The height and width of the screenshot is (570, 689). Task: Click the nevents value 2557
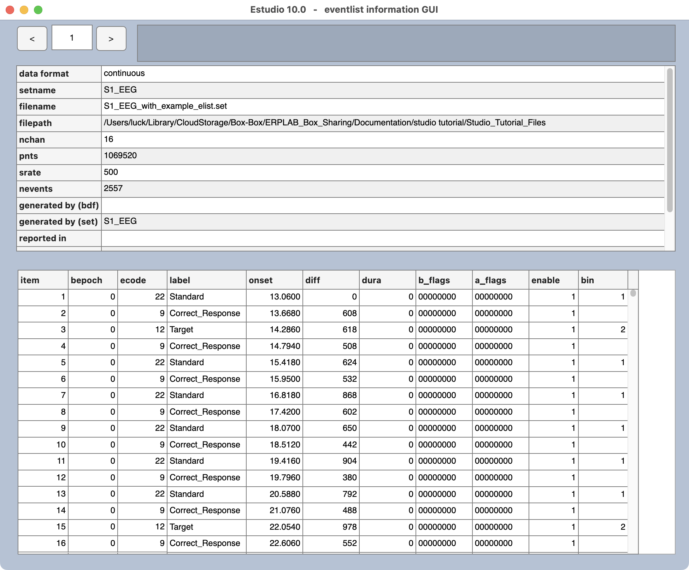pyautogui.click(x=113, y=188)
